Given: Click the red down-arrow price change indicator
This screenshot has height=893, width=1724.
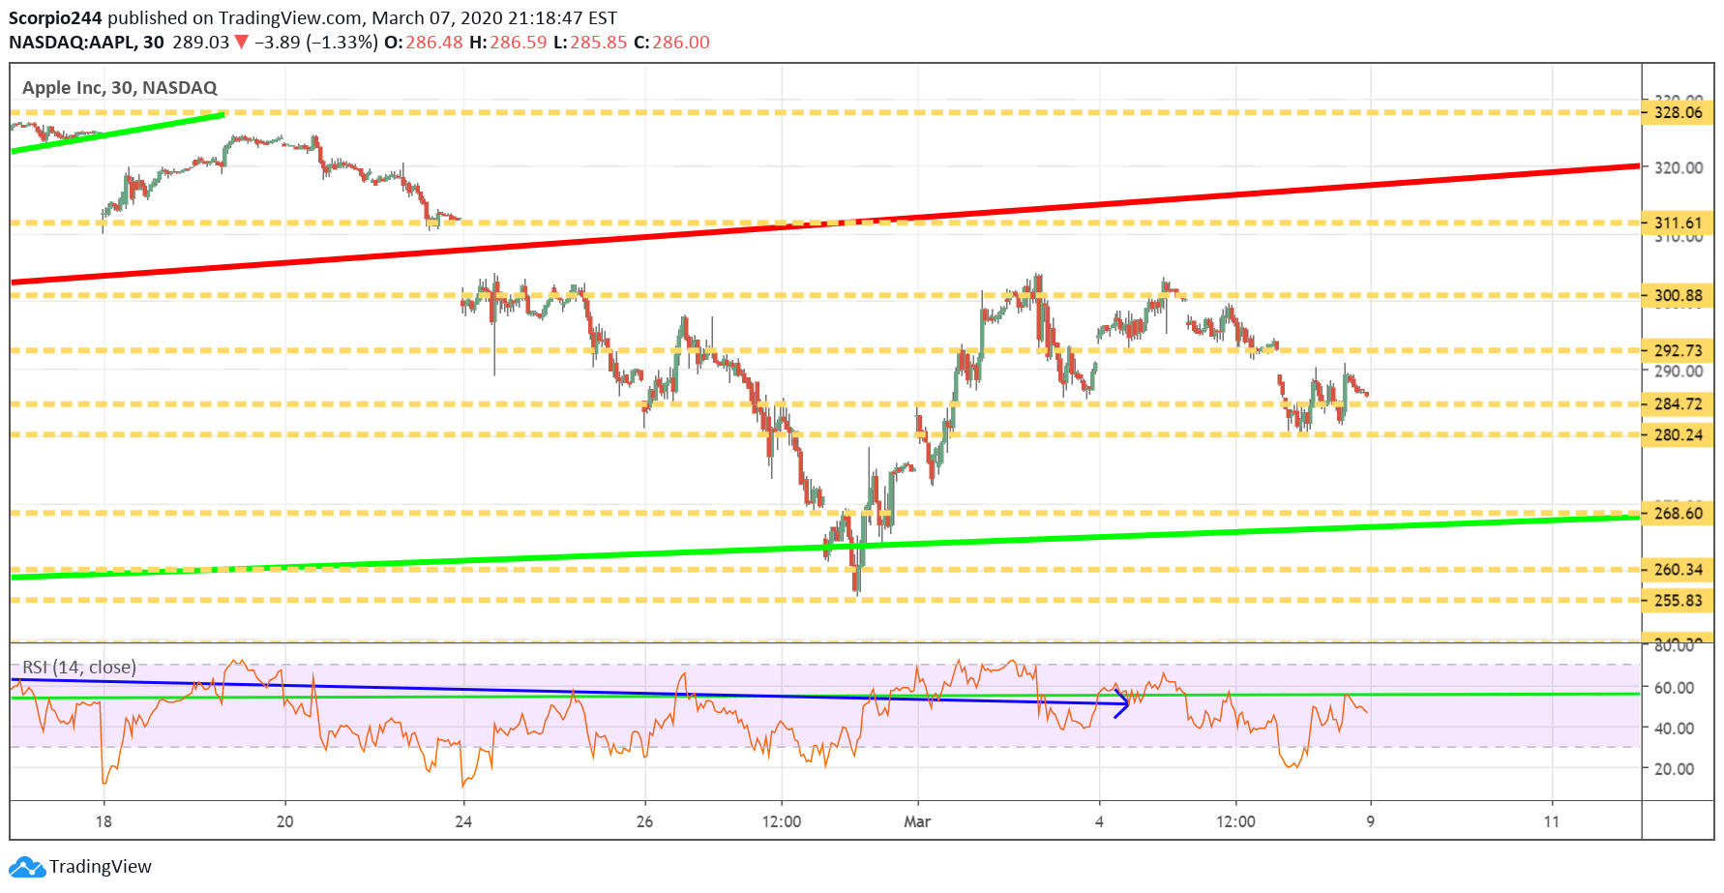Looking at the screenshot, I should [242, 43].
